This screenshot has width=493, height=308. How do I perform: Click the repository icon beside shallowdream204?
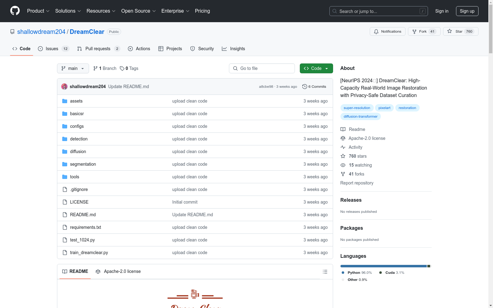coord(12,32)
